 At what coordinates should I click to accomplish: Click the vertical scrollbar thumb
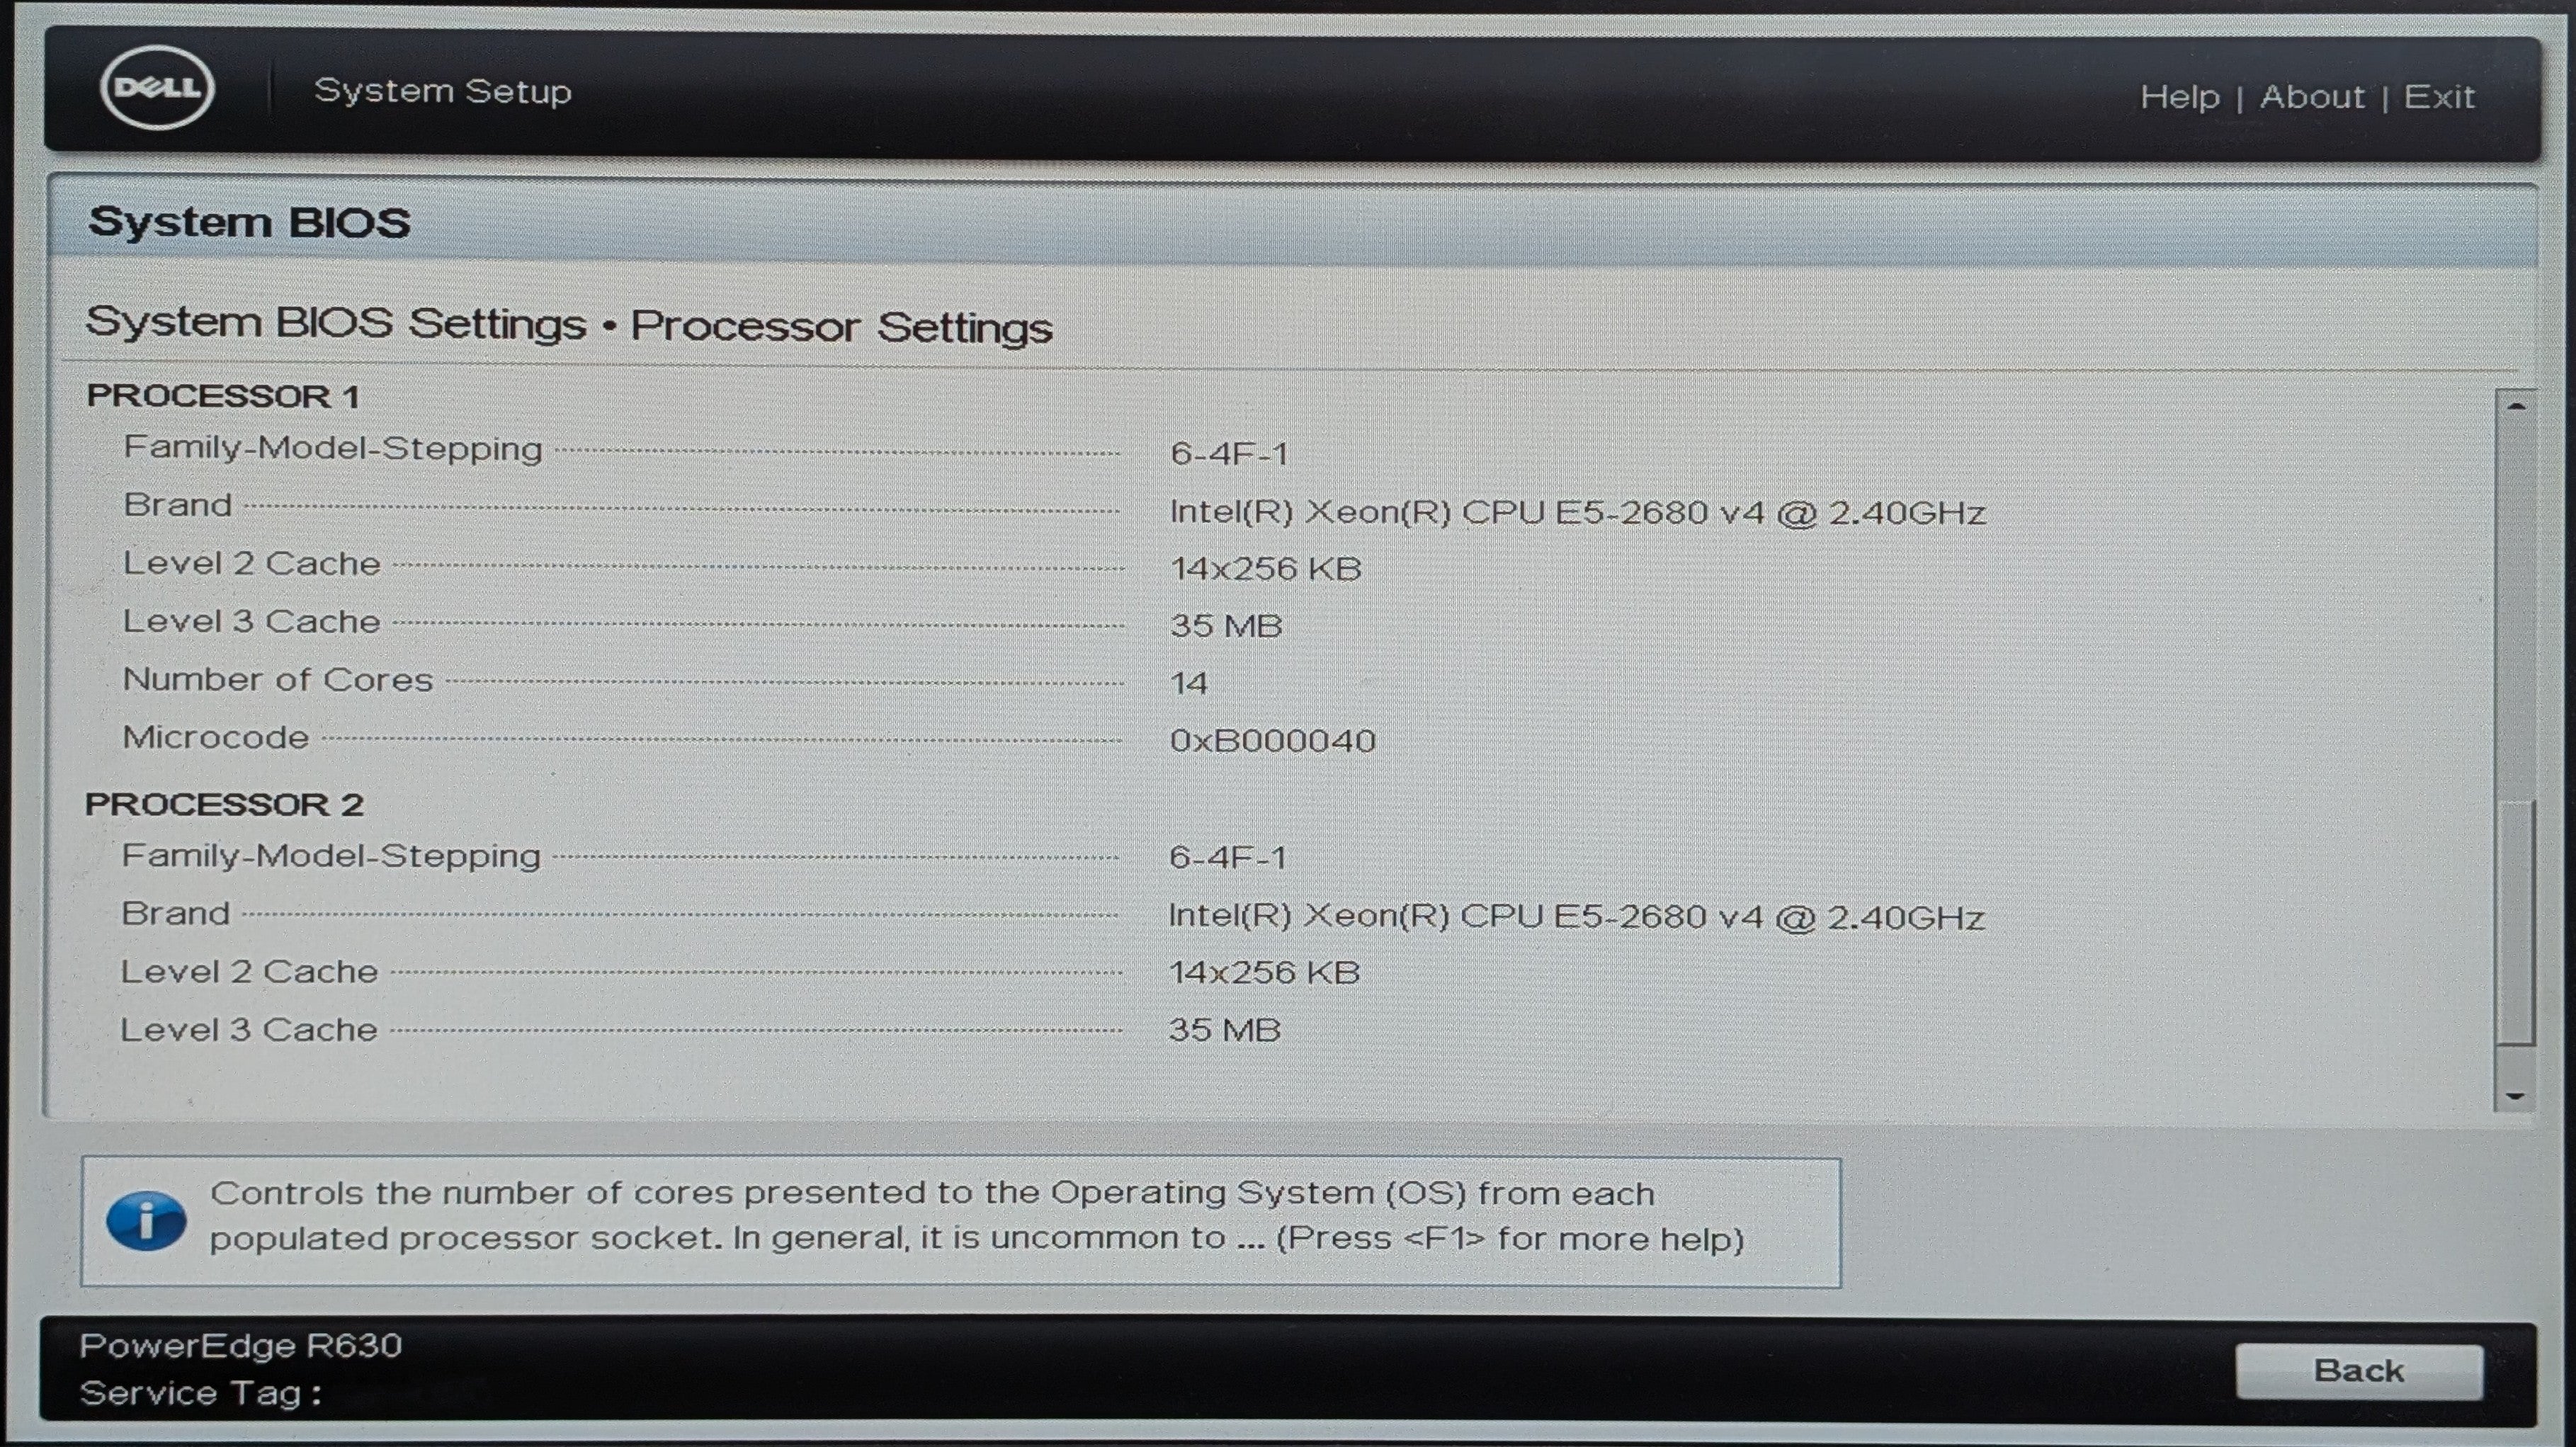tap(2516, 922)
